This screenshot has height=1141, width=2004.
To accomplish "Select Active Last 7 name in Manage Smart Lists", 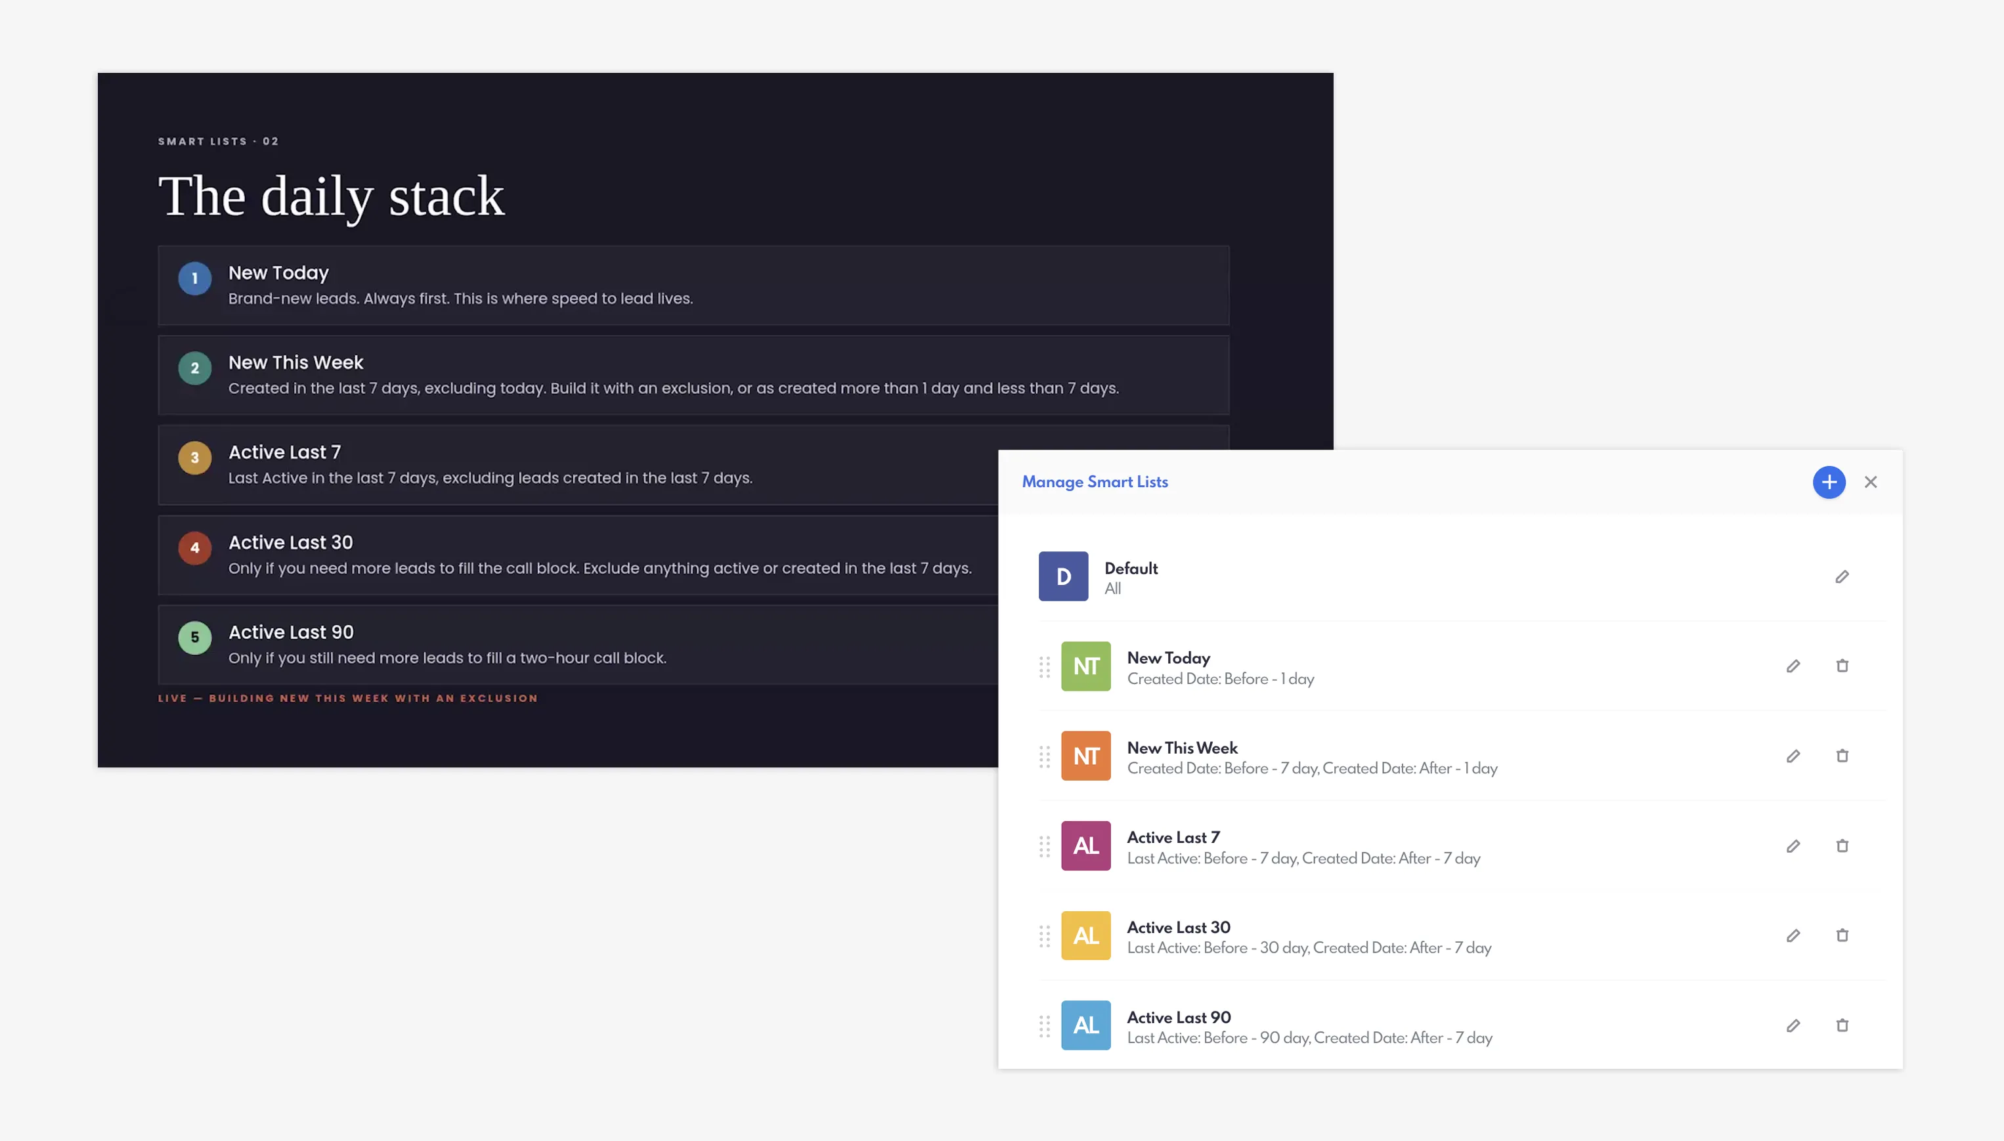I will tap(1173, 838).
